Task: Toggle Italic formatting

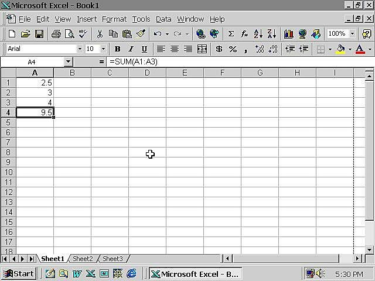Action: point(131,49)
